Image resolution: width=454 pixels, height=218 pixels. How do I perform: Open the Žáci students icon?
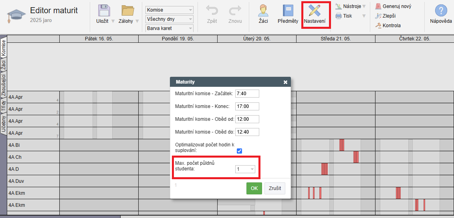pyautogui.click(x=263, y=11)
